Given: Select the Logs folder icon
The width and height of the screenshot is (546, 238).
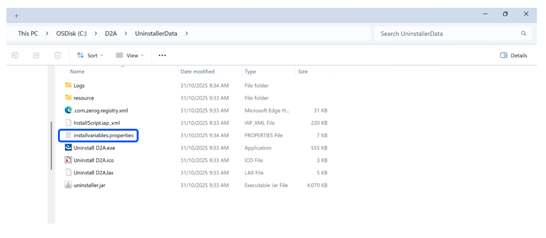Looking at the screenshot, I should click(68, 85).
